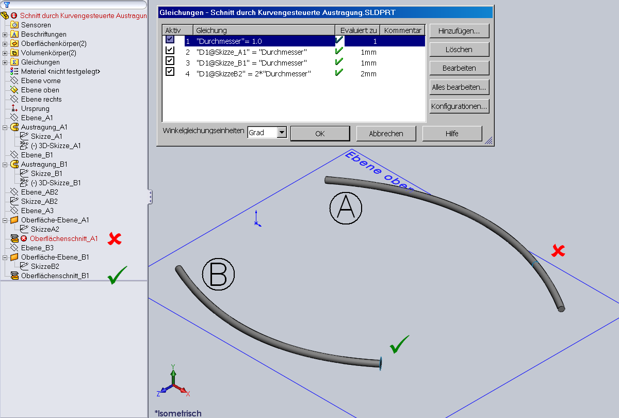Select the Ebene vorne plane icon
The height and width of the screenshot is (418, 619).
click(14, 81)
